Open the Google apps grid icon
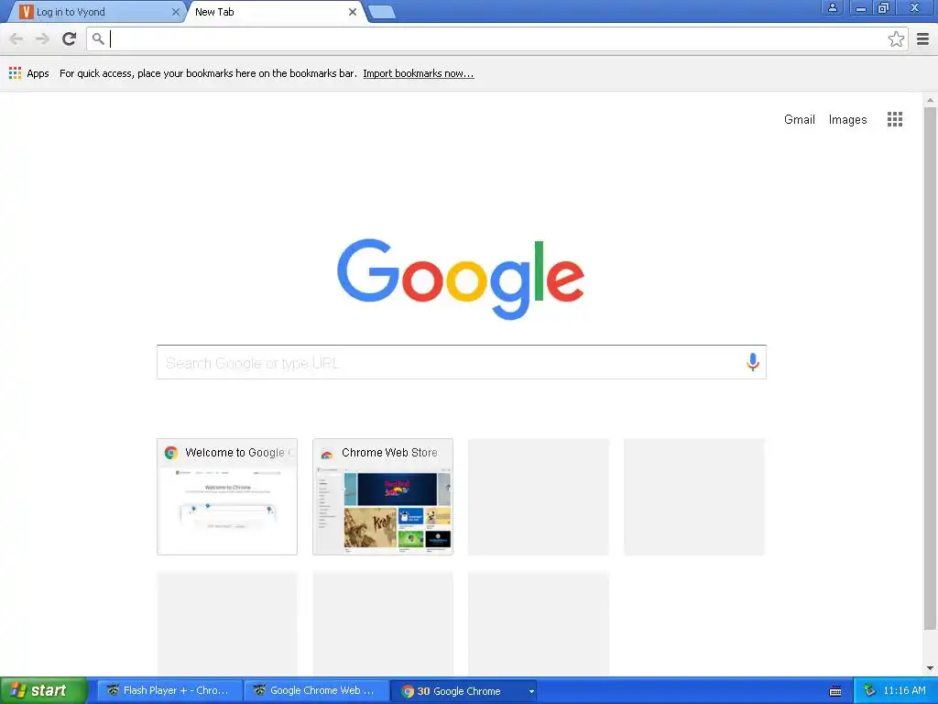 click(x=895, y=119)
